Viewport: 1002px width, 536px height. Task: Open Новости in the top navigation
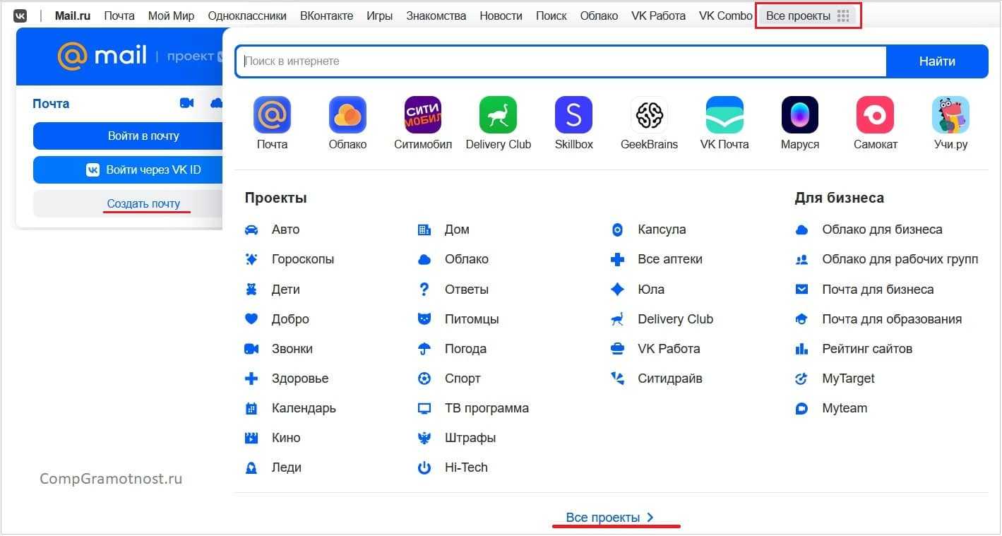501,16
